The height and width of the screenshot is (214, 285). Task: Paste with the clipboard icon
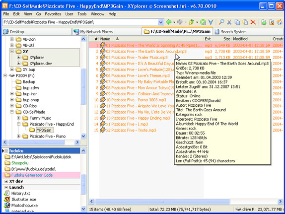point(245,22)
